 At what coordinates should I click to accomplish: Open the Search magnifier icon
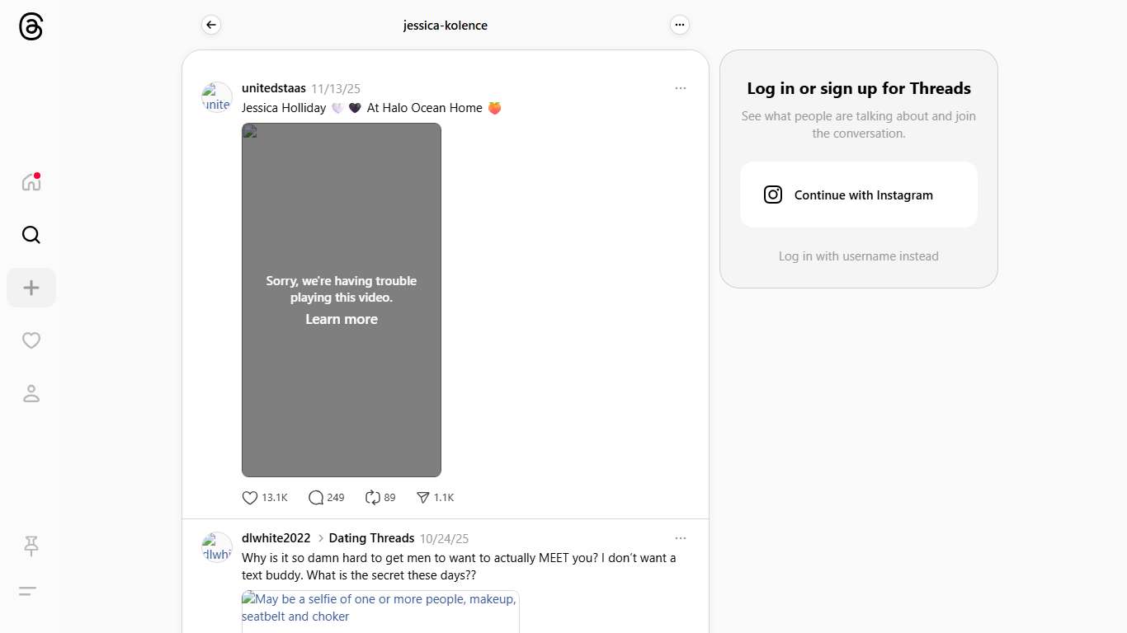pos(31,235)
